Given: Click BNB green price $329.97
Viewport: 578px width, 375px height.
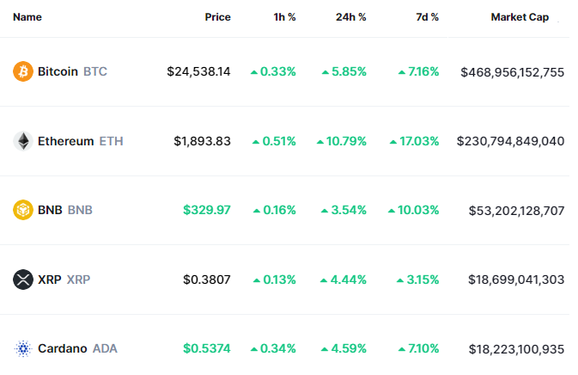Looking at the screenshot, I should pos(207,210).
